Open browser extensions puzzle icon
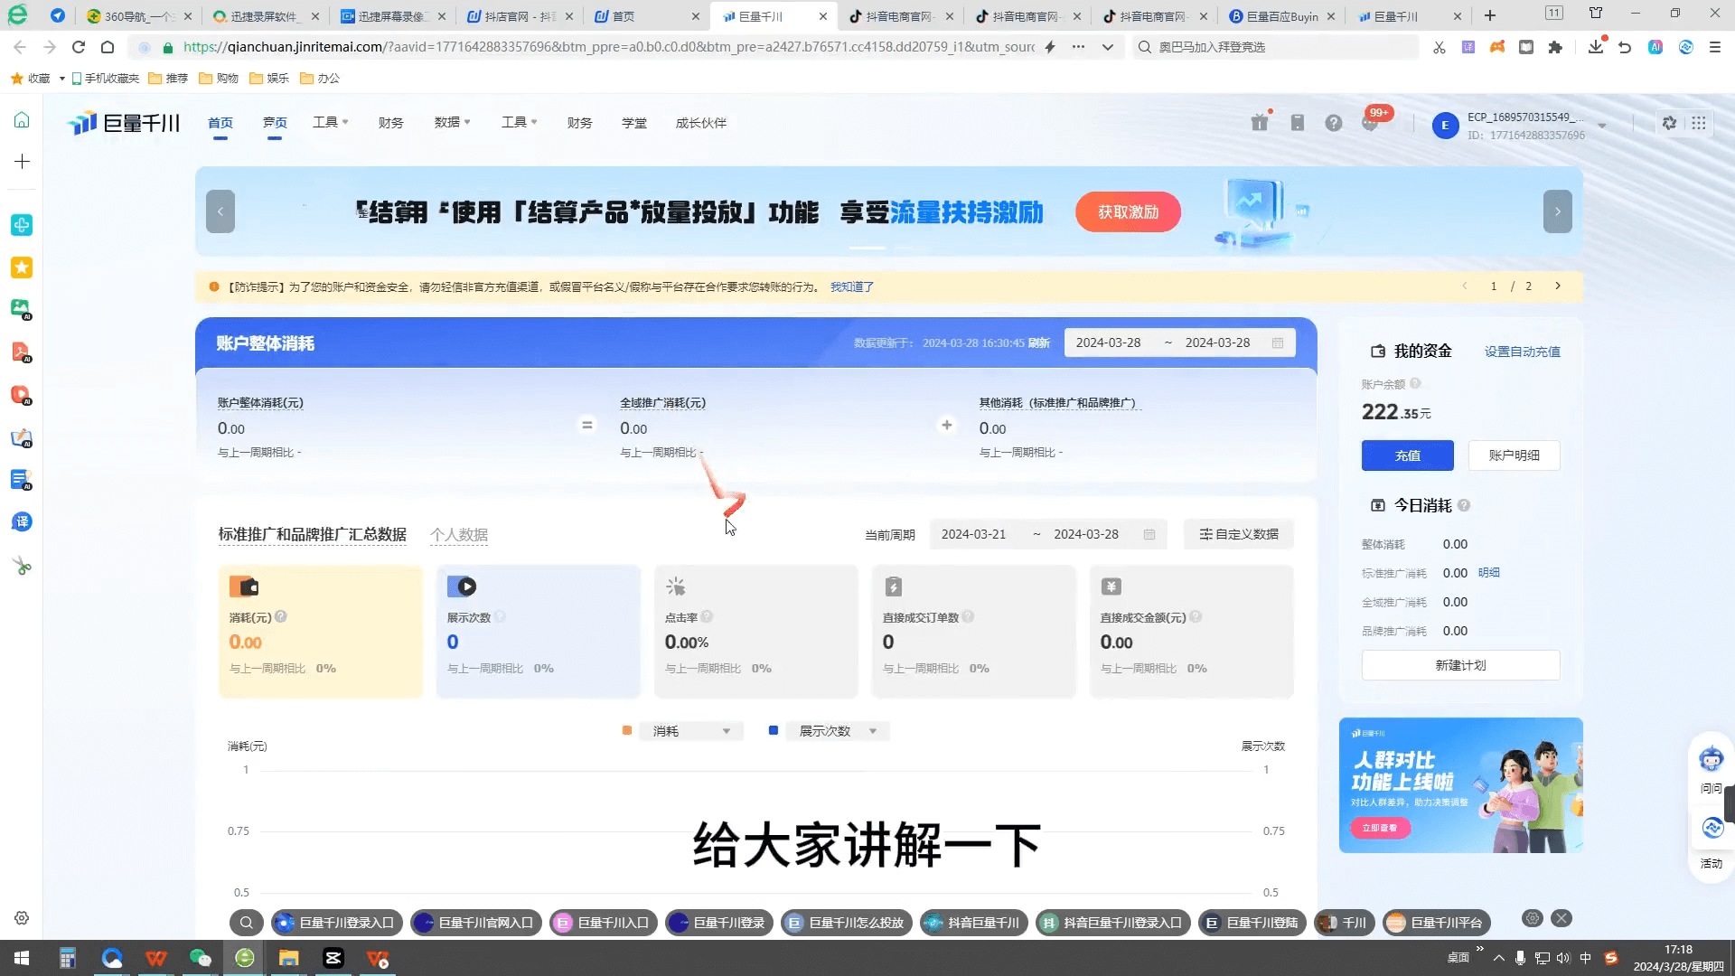 pyautogui.click(x=1555, y=47)
